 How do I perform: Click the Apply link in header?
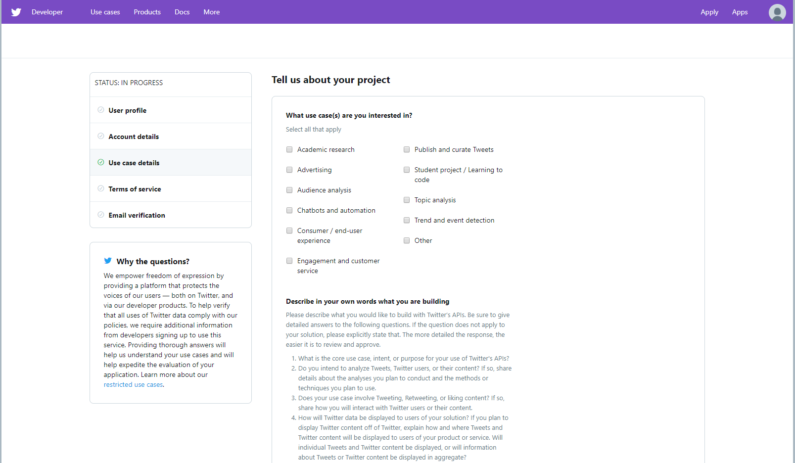point(709,12)
